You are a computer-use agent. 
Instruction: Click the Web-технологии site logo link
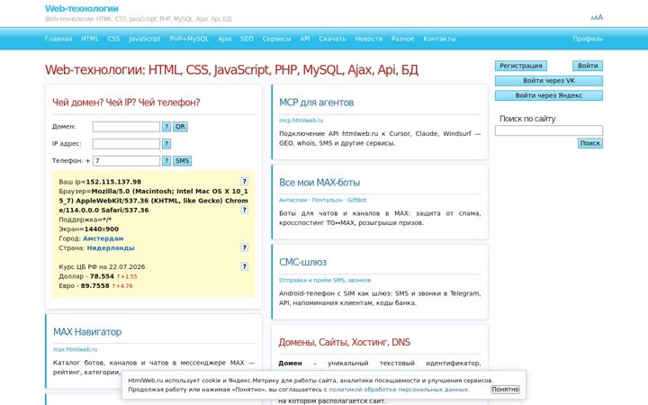(x=81, y=9)
